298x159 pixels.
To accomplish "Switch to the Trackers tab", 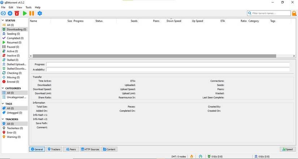I will pyautogui.click(x=54, y=149).
